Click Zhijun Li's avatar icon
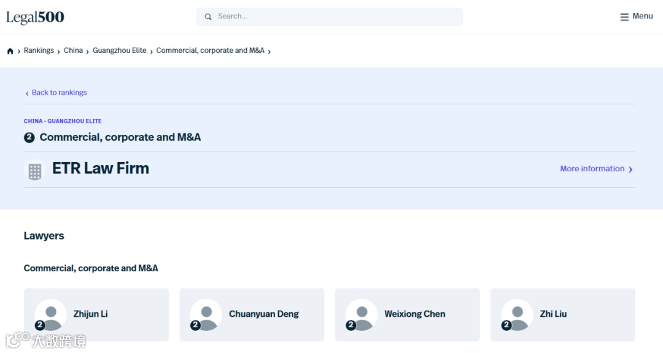The height and width of the screenshot is (353, 663). 51,315
